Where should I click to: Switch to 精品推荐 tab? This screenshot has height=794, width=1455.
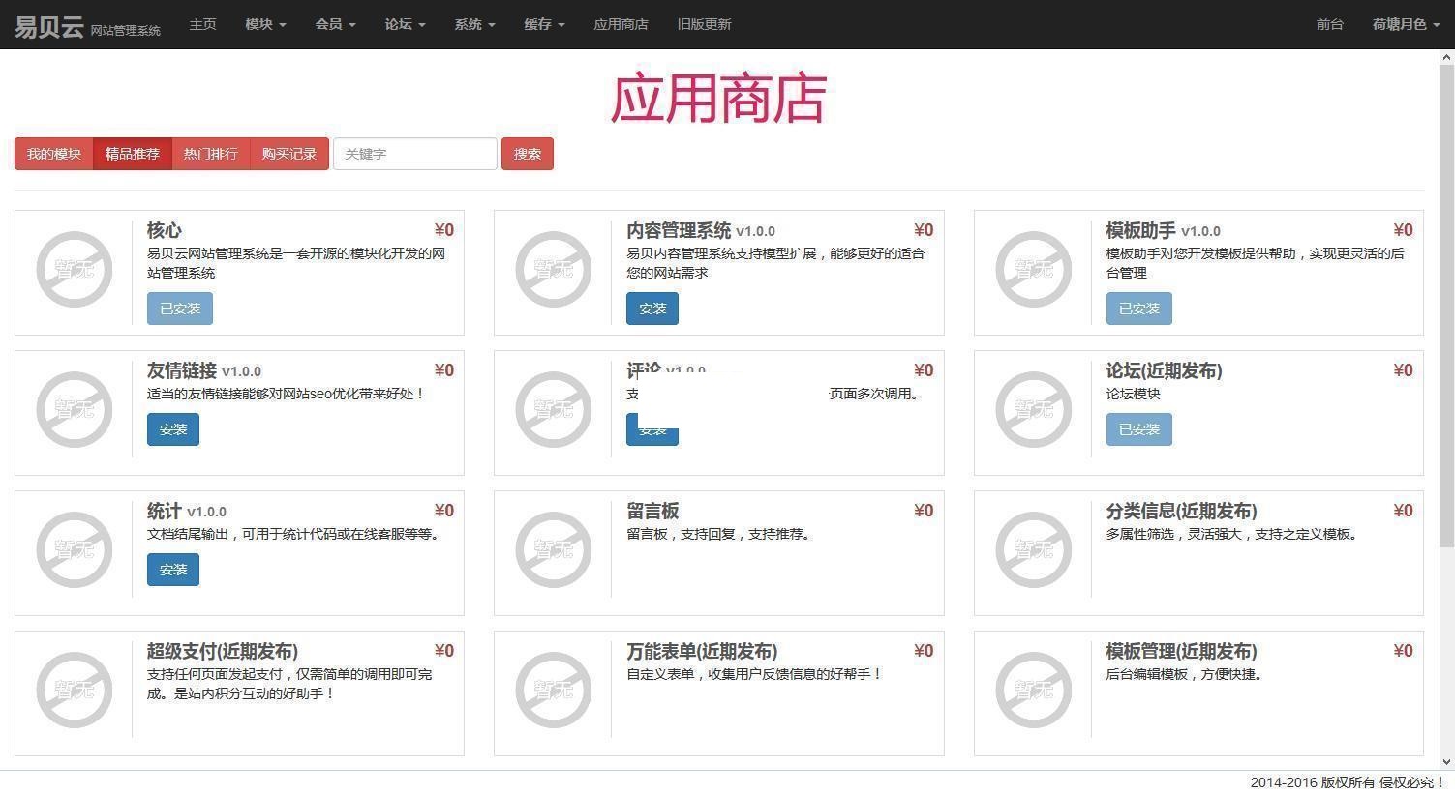(133, 154)
